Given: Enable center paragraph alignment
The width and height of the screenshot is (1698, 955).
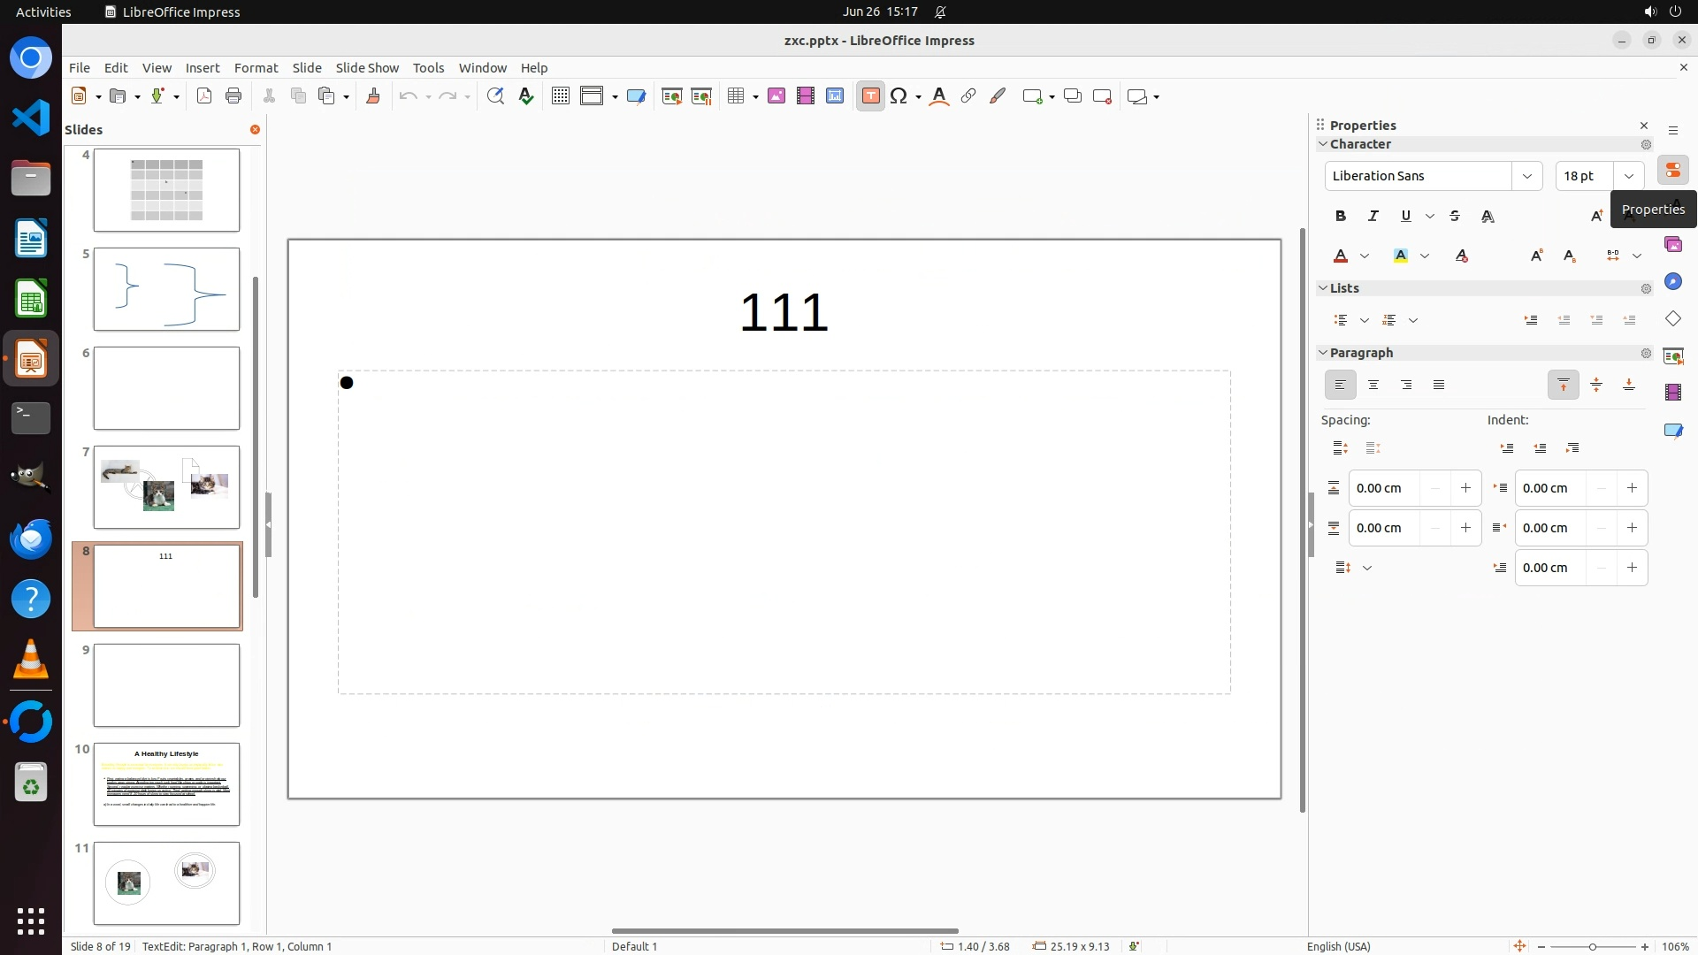Looking at the screenshot, I should (1373, 385).
